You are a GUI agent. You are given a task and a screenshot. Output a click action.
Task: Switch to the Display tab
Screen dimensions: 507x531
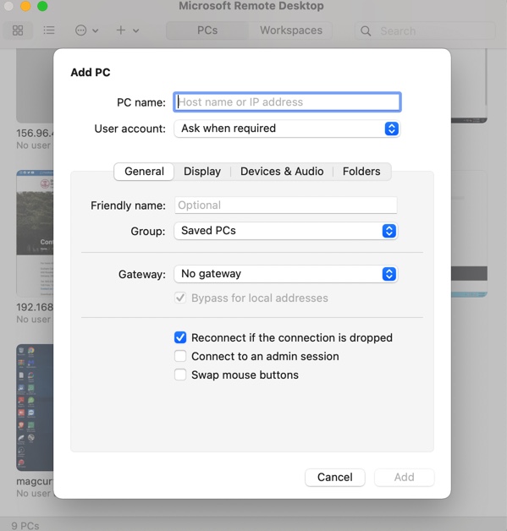(202, 172)
